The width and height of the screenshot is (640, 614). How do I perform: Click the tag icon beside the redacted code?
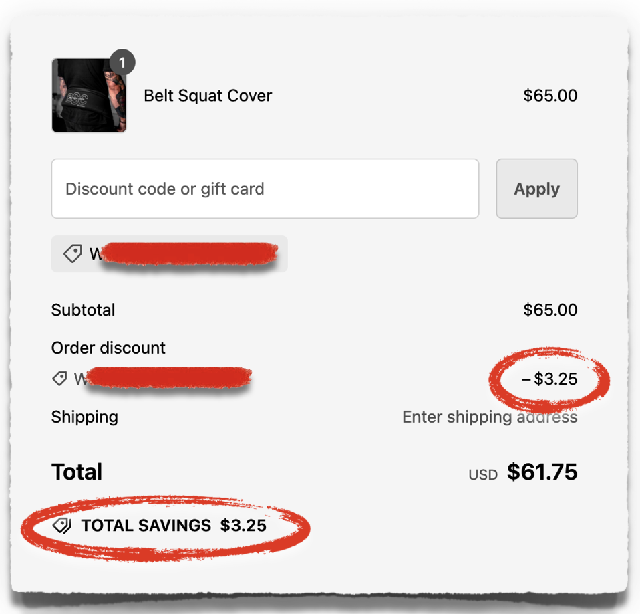coord(59,379)
